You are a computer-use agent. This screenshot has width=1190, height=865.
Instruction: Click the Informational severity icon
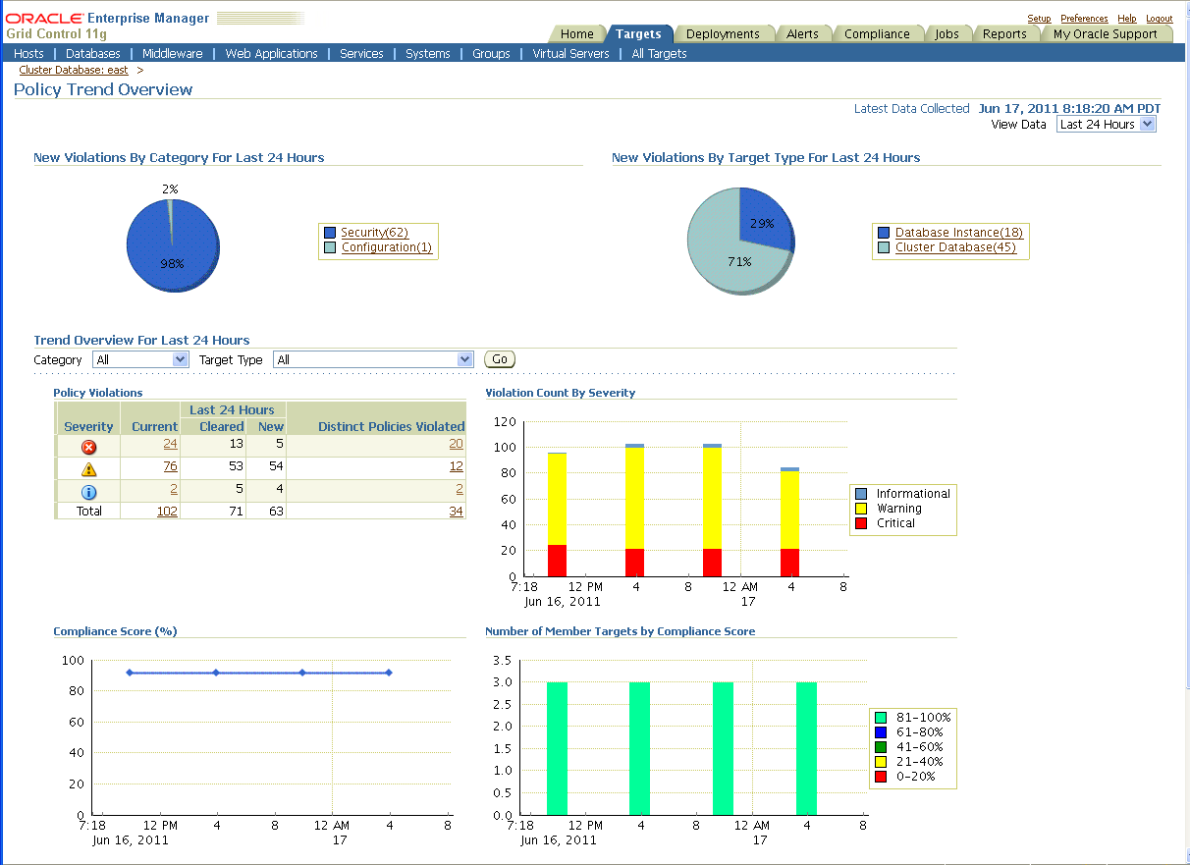pyautogui.click(x=88, y=492)
